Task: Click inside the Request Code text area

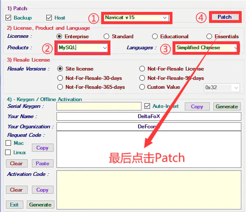Action: (149, 150)
